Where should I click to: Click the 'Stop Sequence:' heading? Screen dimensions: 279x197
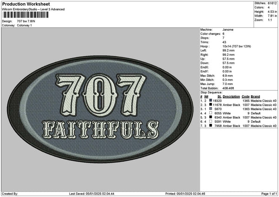(212, 92)
